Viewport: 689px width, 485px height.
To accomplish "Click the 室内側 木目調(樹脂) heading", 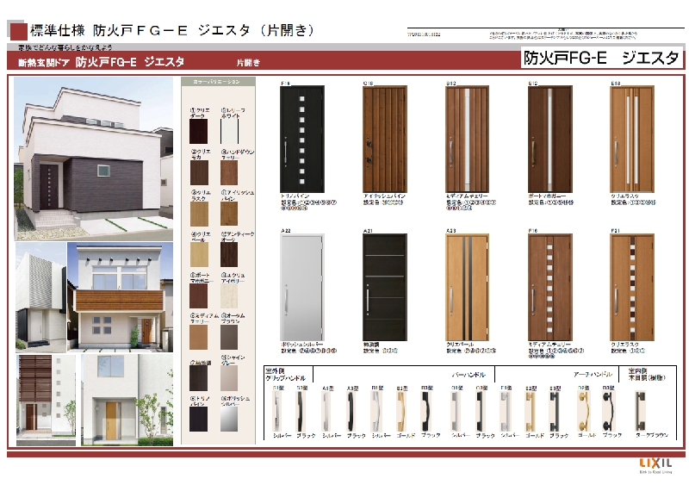I will (647, 374).
